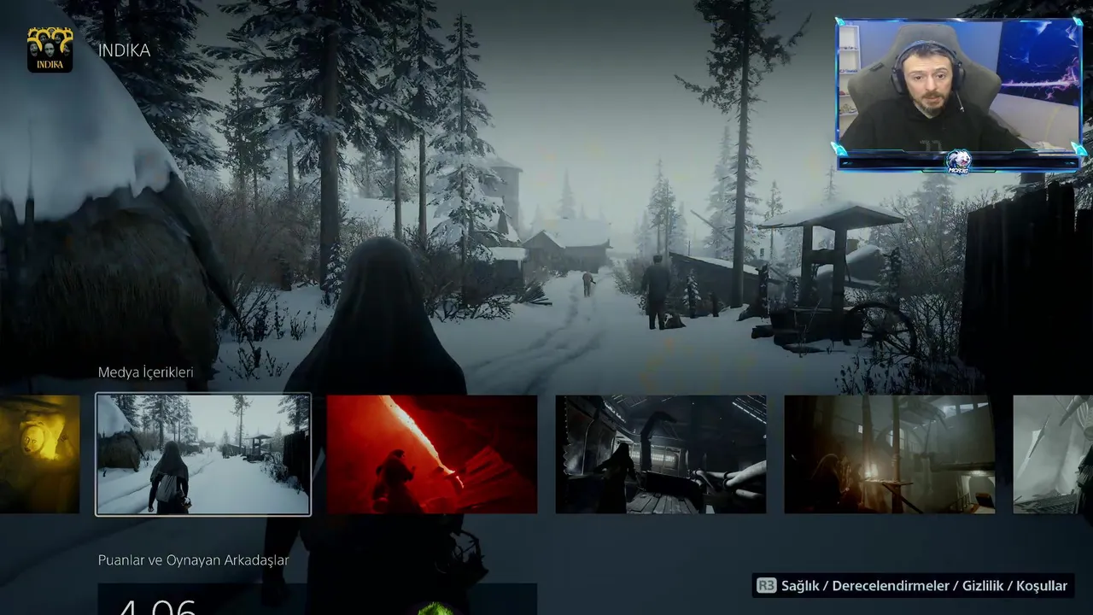This screenshot has height=615, width=1093.
Task: Open the yellow face artwork thumbnail
Action: click(x=39, y=454)
